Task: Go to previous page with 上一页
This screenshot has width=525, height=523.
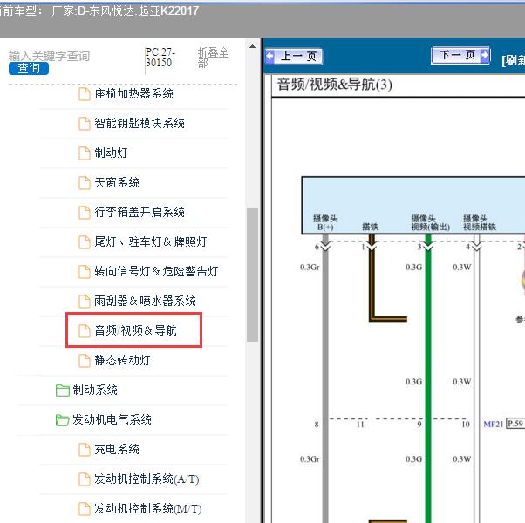Action: [294, 56]
